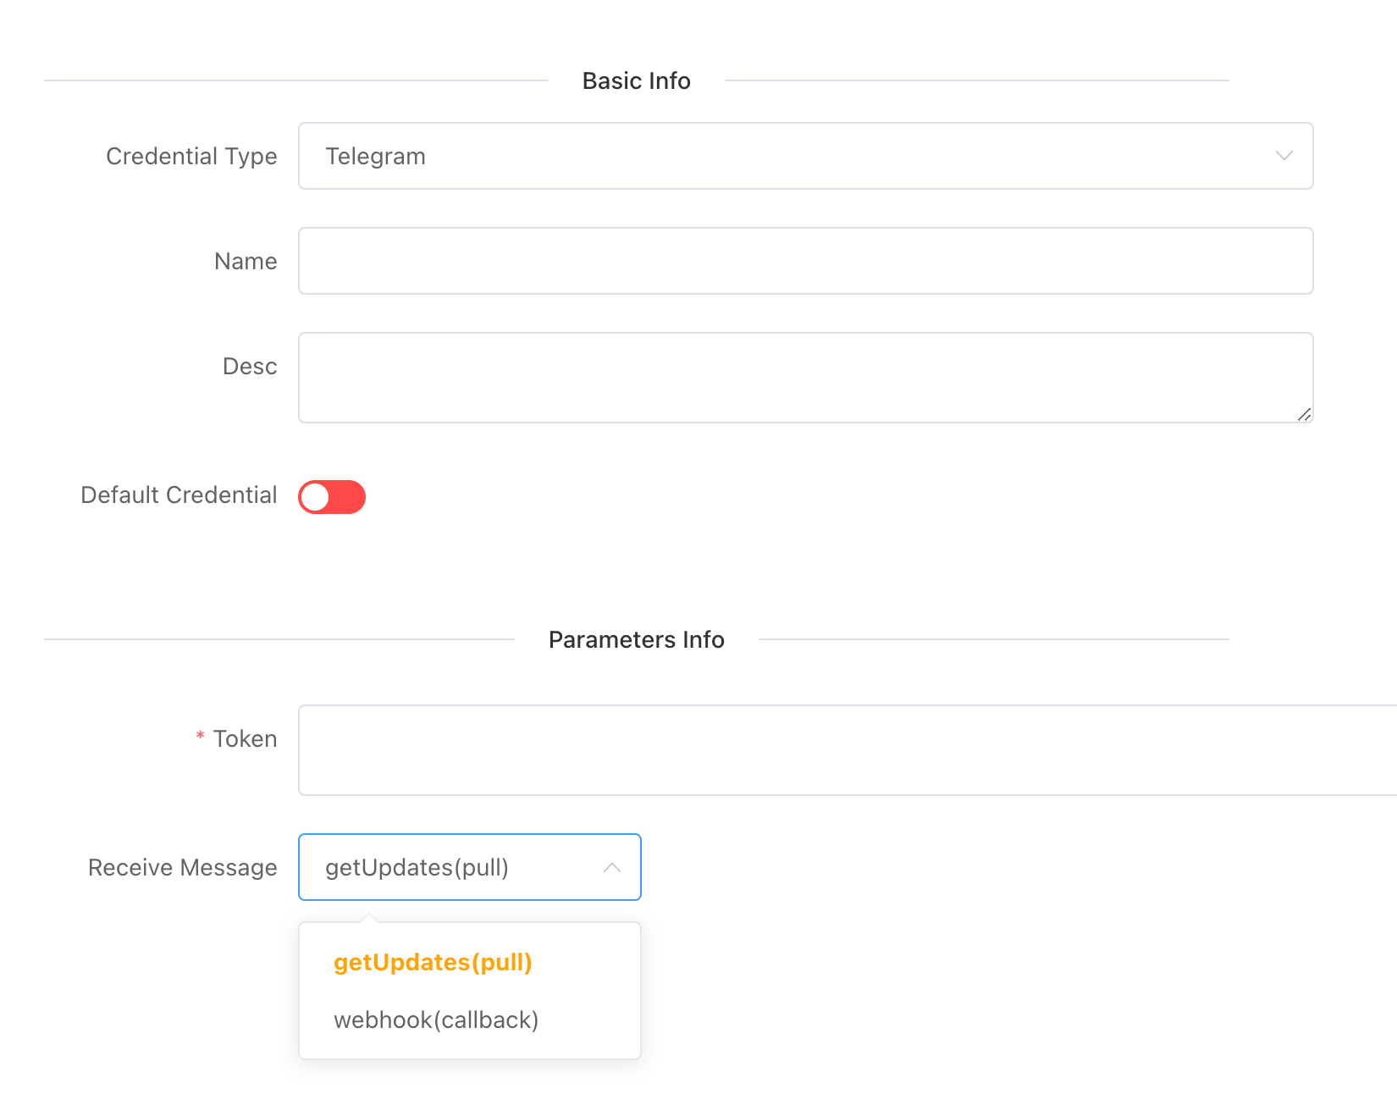Click inside the Desc text area
This screenshot has width=1397, height=1116.
(804, 378)
